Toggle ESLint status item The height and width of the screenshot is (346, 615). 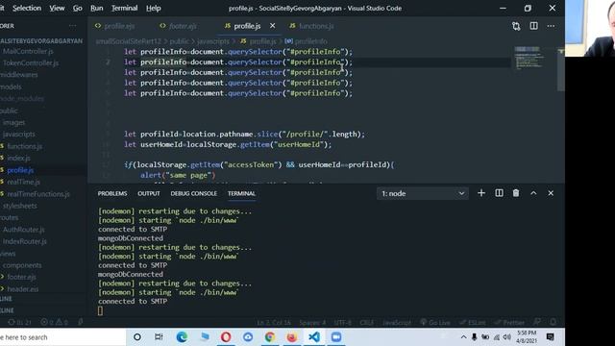click(x=473, y=323)
